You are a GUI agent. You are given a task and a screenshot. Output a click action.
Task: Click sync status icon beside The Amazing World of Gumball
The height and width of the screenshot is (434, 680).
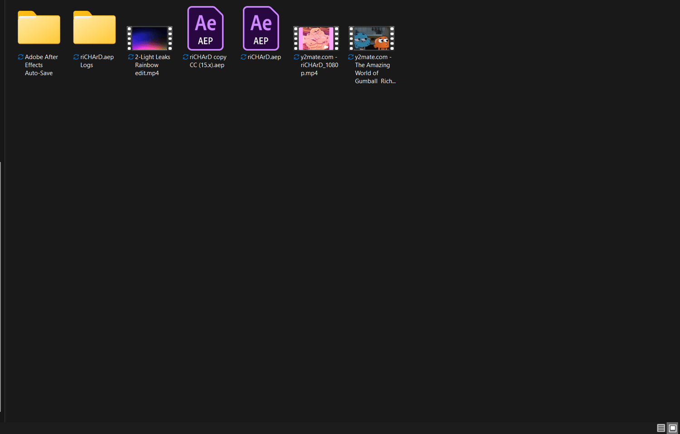pyautogui.click(x=351, y=57)
